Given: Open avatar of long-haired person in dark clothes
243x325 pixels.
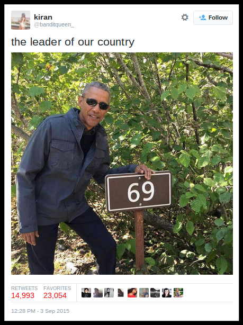Looking at the screenshot, I should click(167, 293).
